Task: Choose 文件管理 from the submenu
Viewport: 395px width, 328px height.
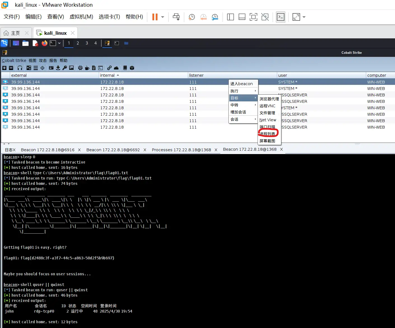Action: [269, 113]
